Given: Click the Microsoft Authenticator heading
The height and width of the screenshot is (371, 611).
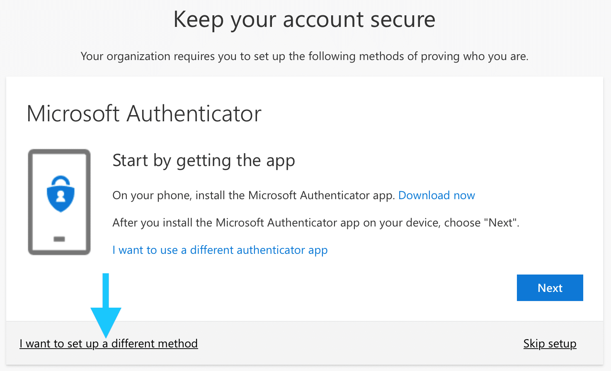Looking at the screenshot, I should pos(144,113).
